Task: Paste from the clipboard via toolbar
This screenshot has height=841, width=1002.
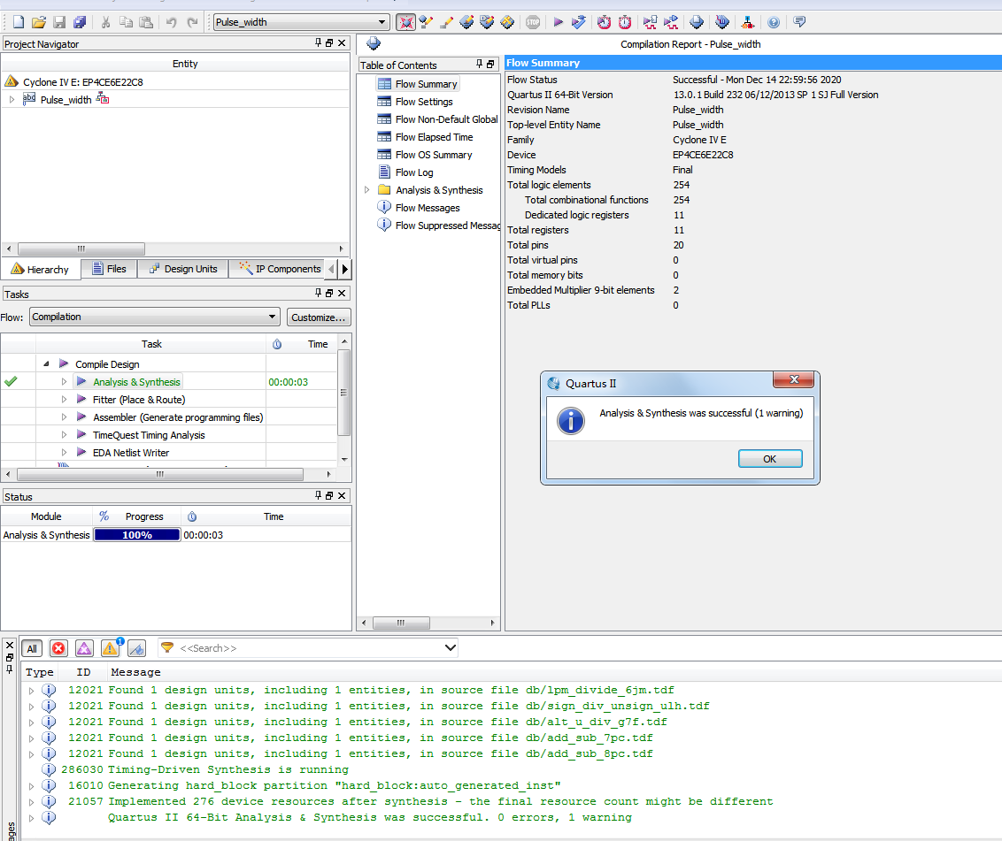Action: (146, 22)
